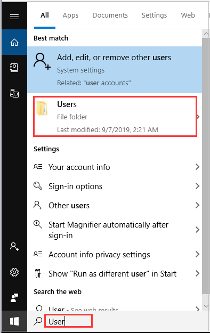Expand the Account info privacy settings chevron
Image resolution: width=210 pixels, height=333 pixels.
(197, 254)
